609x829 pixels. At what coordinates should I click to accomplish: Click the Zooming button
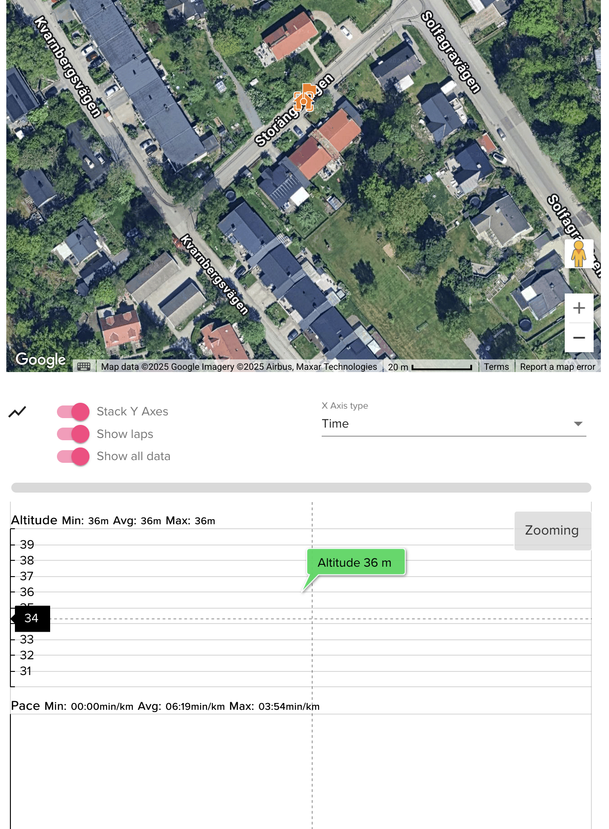(x=553, y=531)
